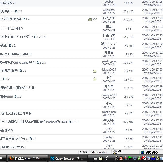Screen dimensions: 163x162
Task: Click the keyboard icon on the taskbar
Action: [96, 159]
